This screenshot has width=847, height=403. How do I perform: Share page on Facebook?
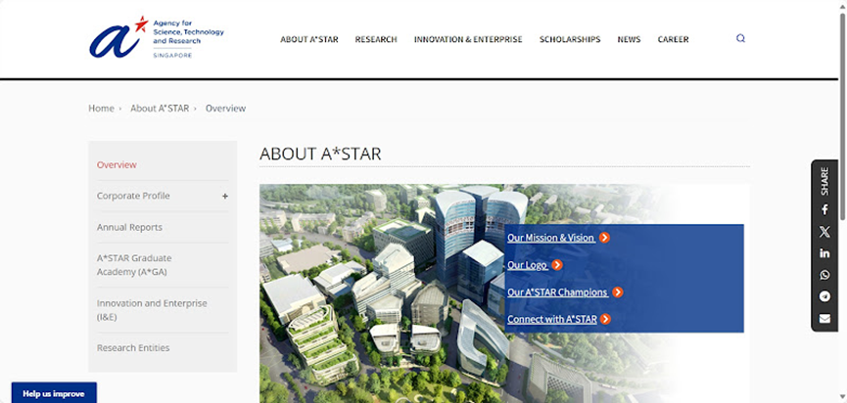click(824, 209)
